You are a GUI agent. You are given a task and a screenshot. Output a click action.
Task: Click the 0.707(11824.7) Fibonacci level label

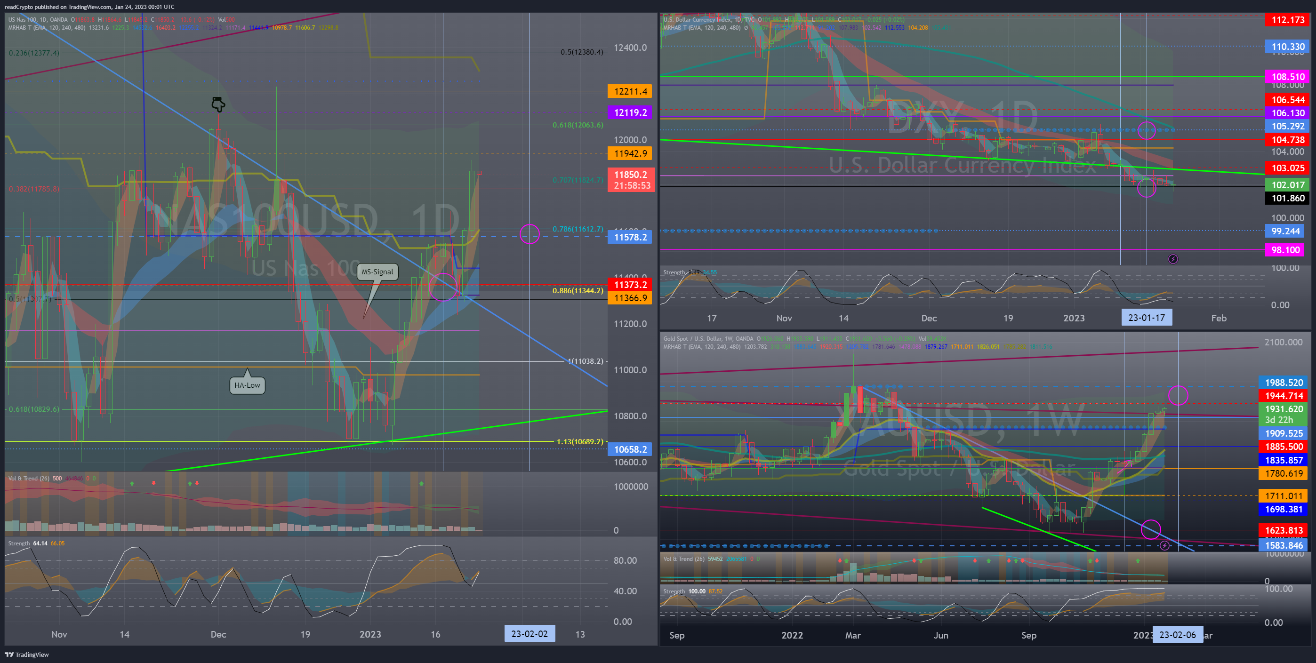578,180
